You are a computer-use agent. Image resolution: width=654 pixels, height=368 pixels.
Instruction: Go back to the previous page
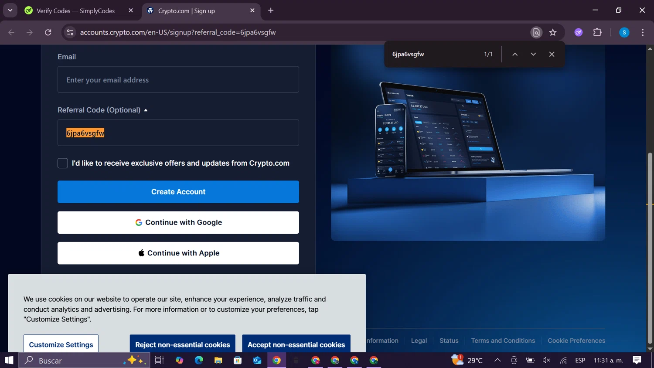(x=11, y=32)
